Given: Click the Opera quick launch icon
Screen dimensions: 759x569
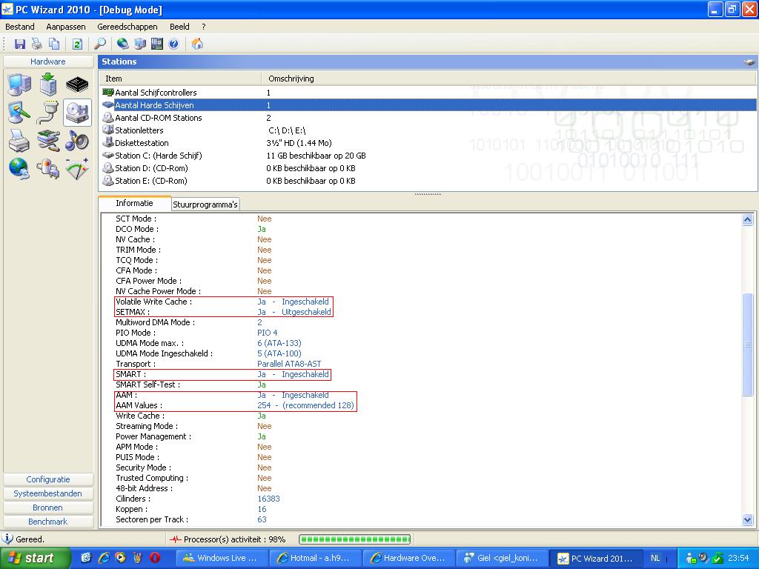Looking at the screenshot, I should (x=155, y=558).
